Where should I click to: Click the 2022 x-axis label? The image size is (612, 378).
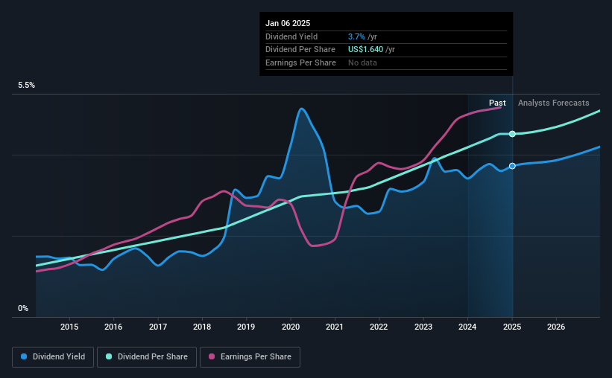pos(379,327)
